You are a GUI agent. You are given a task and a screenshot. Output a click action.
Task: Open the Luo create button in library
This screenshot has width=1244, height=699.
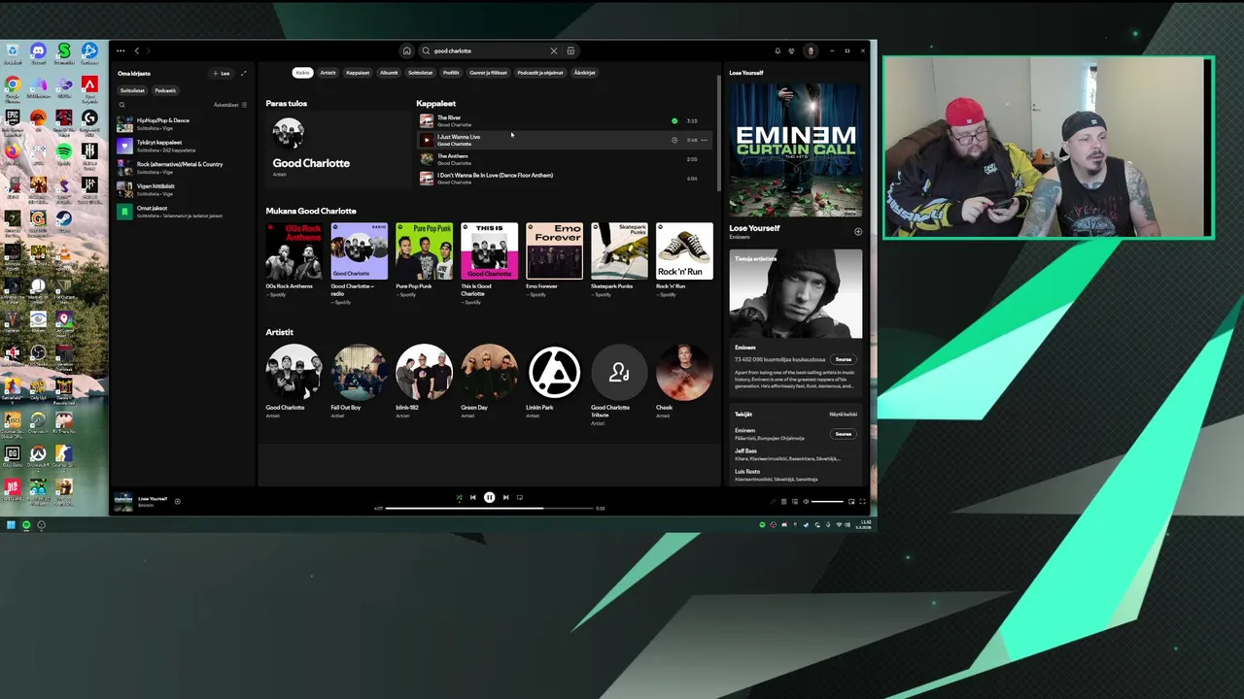[x=223, y=73]
